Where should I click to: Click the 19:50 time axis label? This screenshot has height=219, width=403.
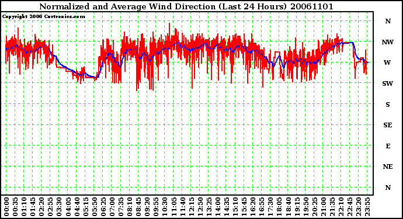tap(305, 207)
